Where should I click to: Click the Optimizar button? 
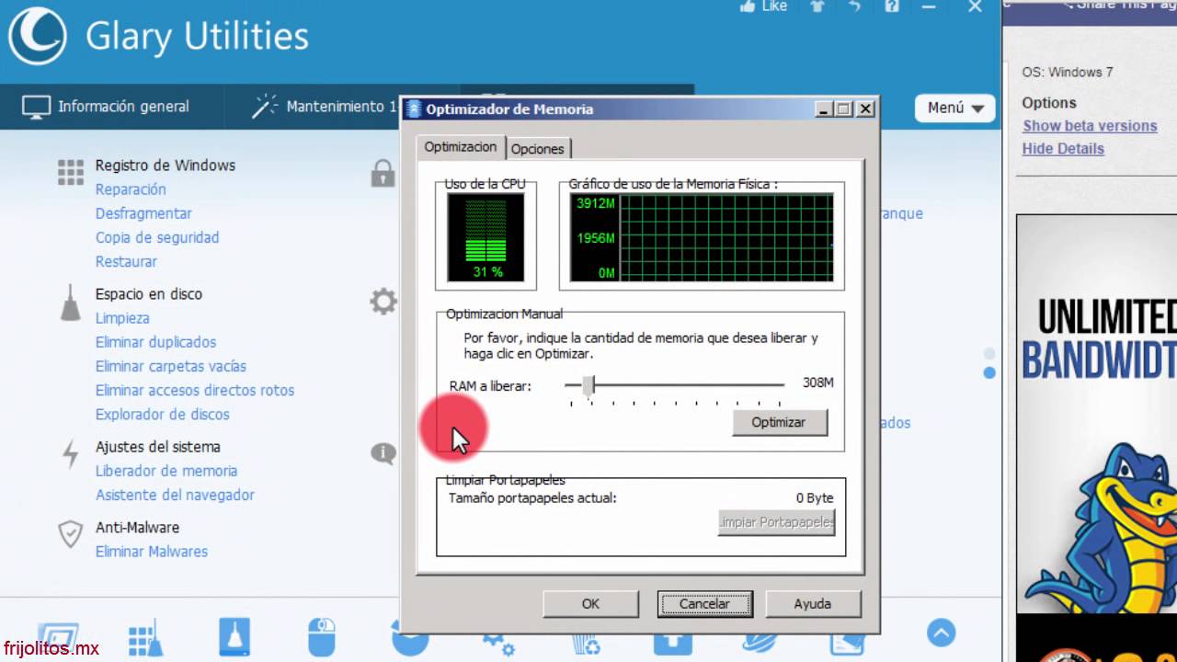tap(779, 422)
